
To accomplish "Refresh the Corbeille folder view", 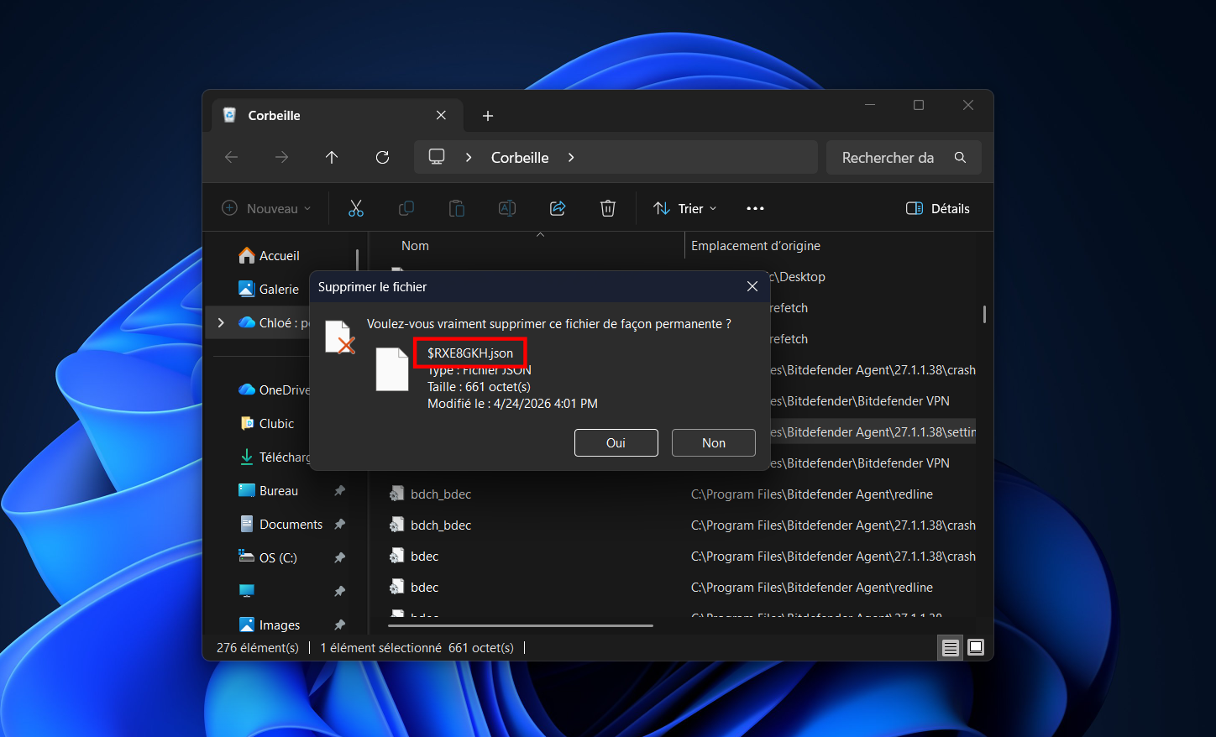I will click(382, 157).
